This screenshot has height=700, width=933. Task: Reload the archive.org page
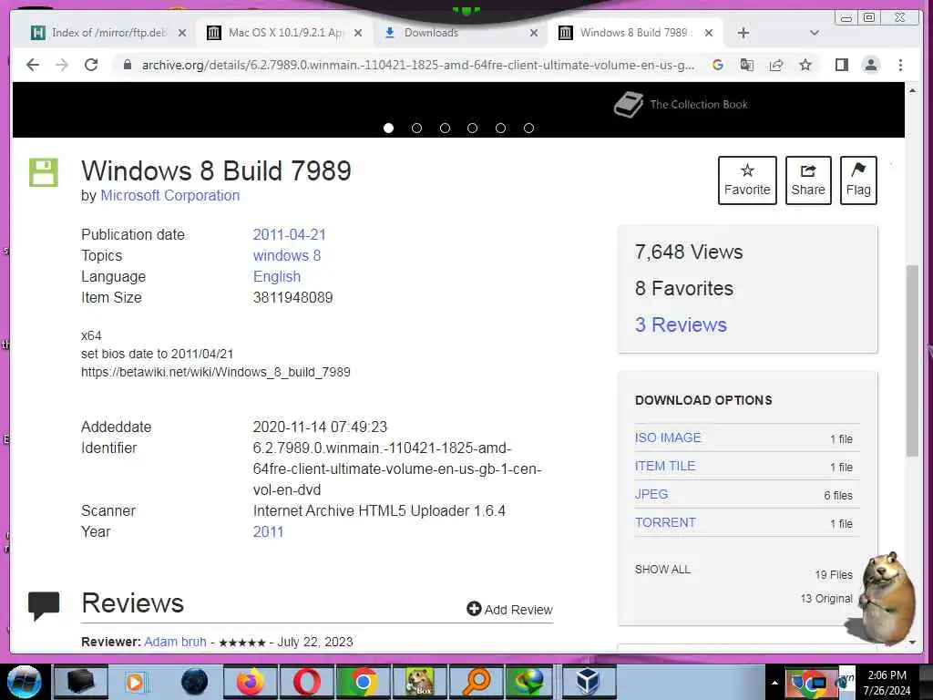(x=91, y=65)
